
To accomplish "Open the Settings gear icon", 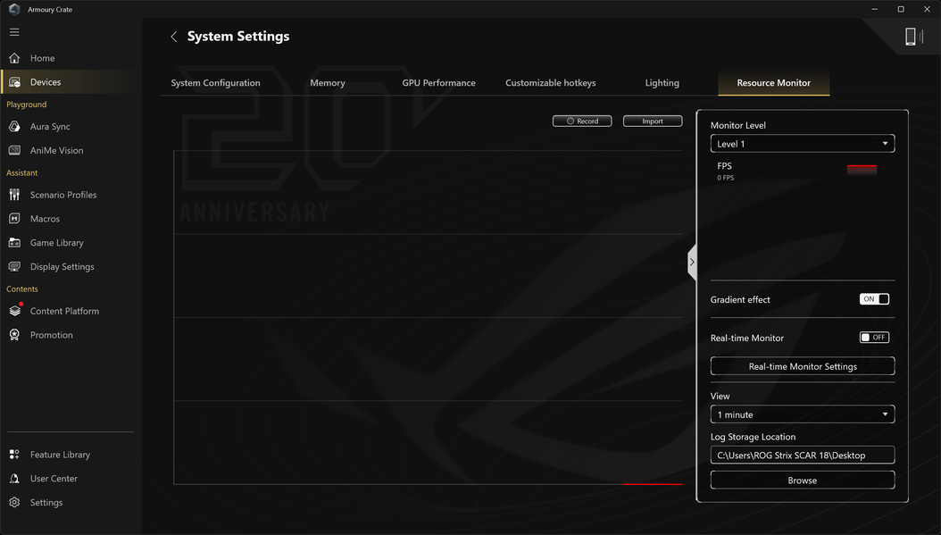I will click(14, 503).
